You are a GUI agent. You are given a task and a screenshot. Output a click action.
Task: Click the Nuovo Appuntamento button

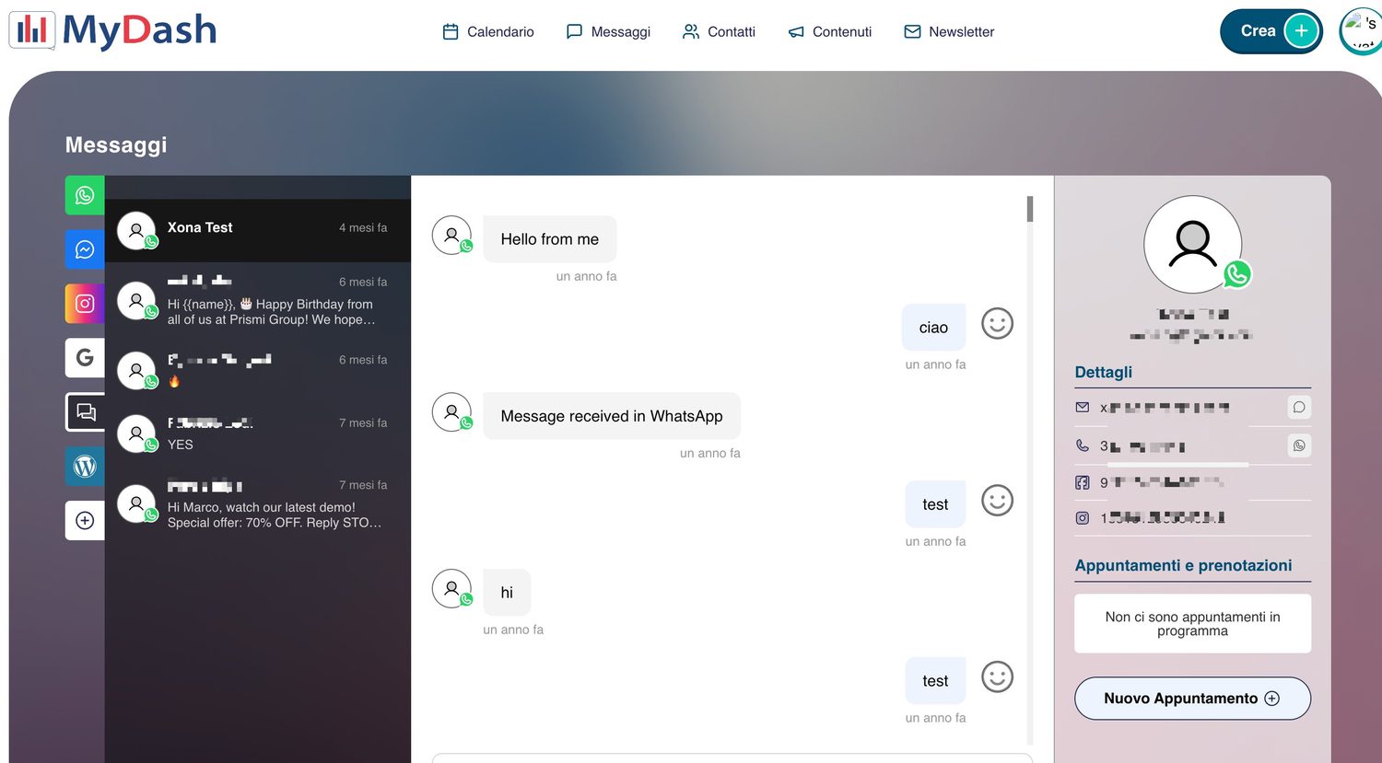coord(1192,699)
